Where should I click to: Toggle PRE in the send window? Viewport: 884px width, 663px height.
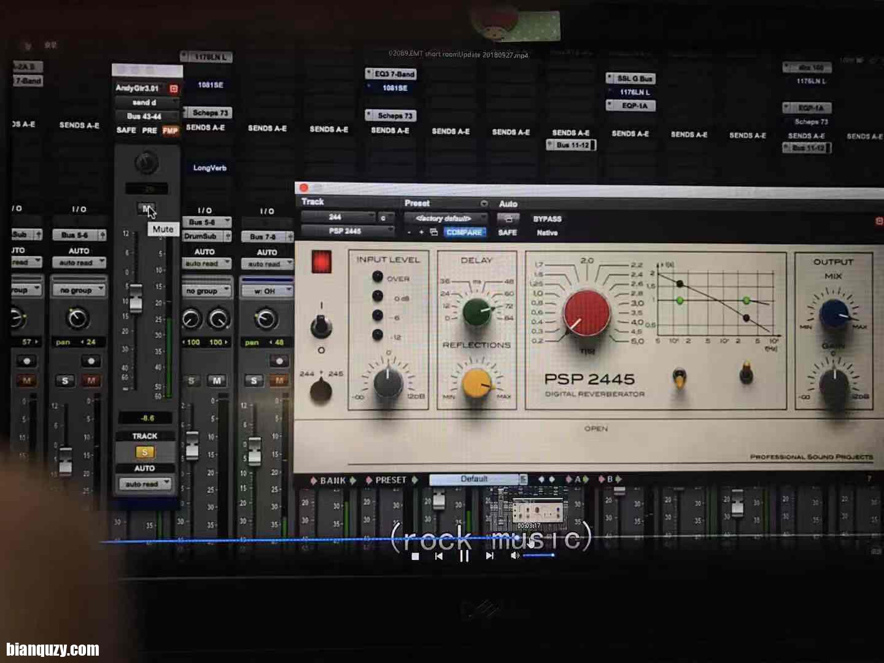coord(150,130)
